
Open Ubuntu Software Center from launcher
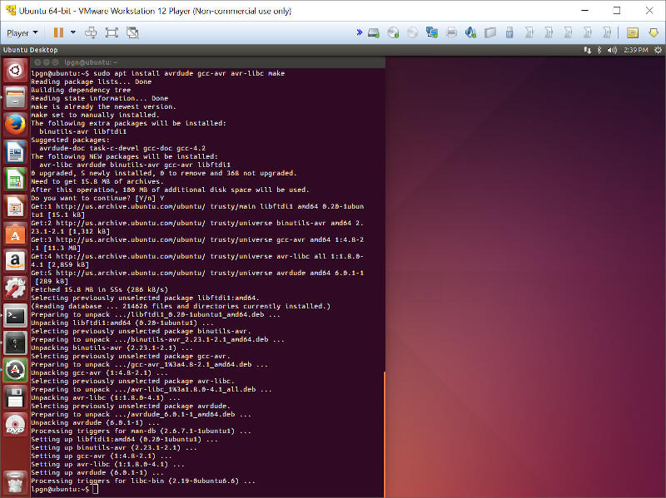(x=15, y=234)
